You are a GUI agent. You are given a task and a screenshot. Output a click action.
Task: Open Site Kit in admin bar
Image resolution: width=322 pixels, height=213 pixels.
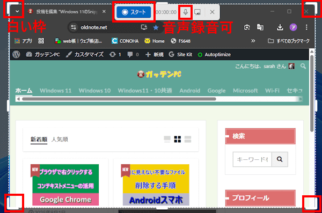pos(180,54)
